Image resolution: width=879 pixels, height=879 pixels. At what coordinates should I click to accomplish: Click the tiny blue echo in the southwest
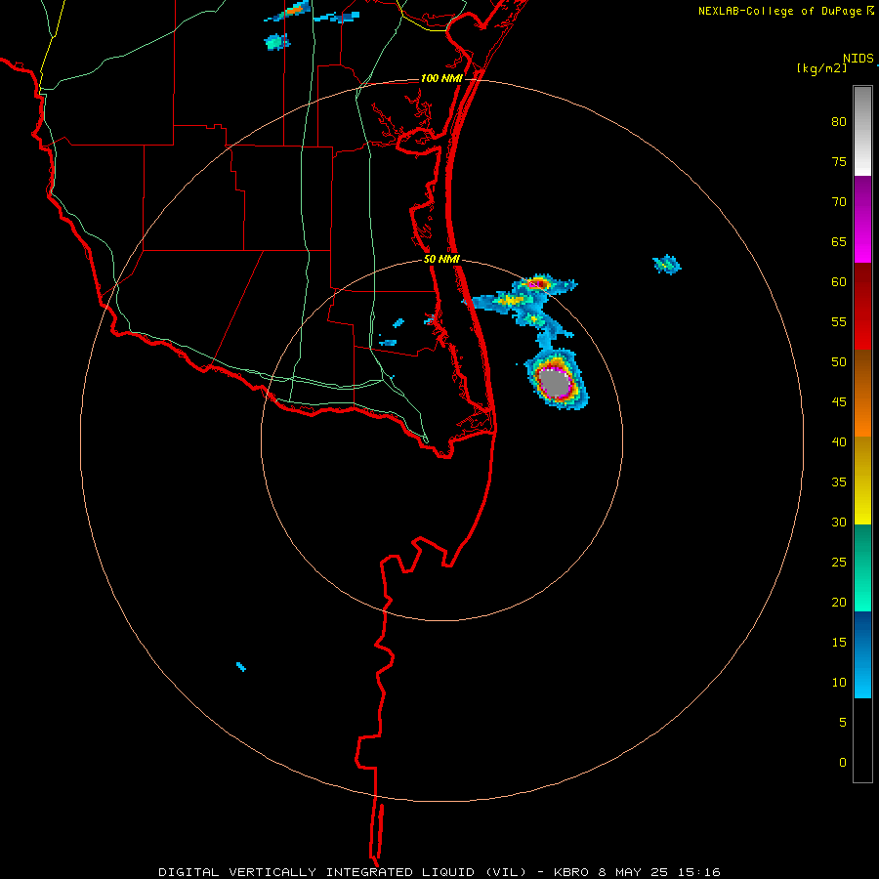coord(241,666)
